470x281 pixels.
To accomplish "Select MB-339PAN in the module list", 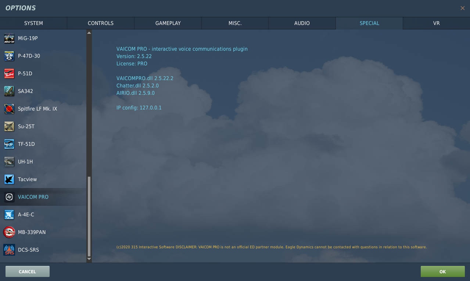I will (43, 232).
